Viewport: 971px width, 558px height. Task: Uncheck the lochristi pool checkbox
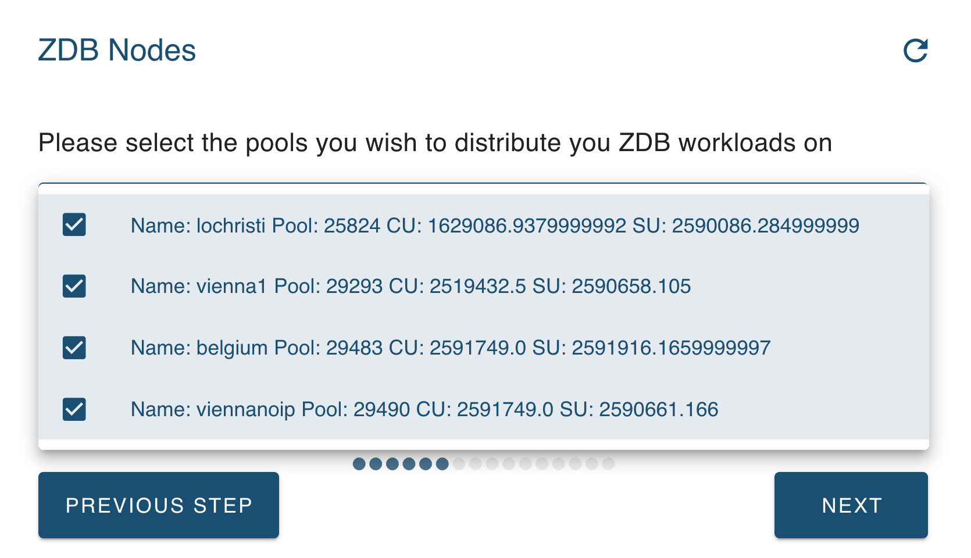74,225
